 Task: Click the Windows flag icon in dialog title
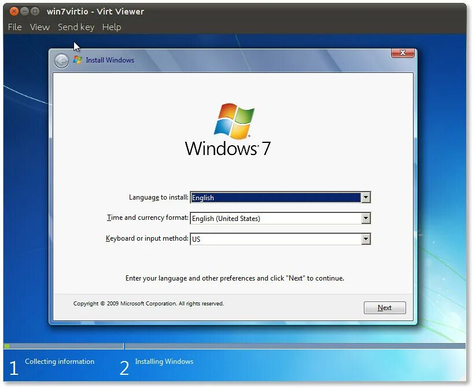(x=78, y=60)
